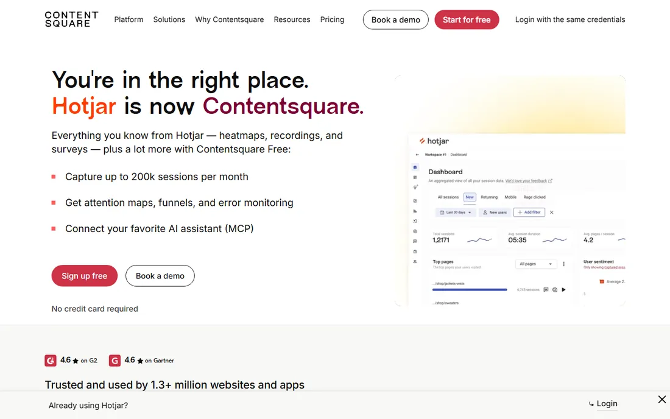This screenshot has width=670, height=419.
Task: Open the All pages dropdown
Action: click(x=536, y=264)
